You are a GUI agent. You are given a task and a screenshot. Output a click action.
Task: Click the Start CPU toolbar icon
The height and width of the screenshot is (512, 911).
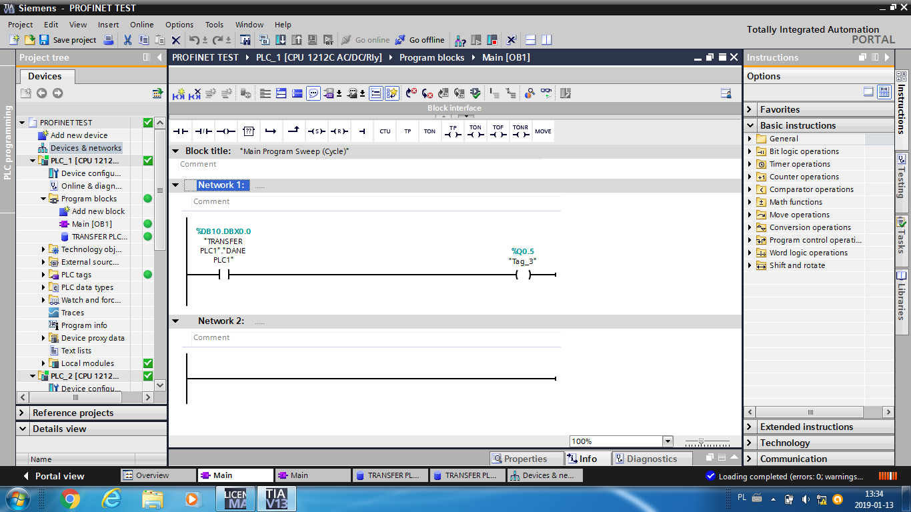[476, 40]
